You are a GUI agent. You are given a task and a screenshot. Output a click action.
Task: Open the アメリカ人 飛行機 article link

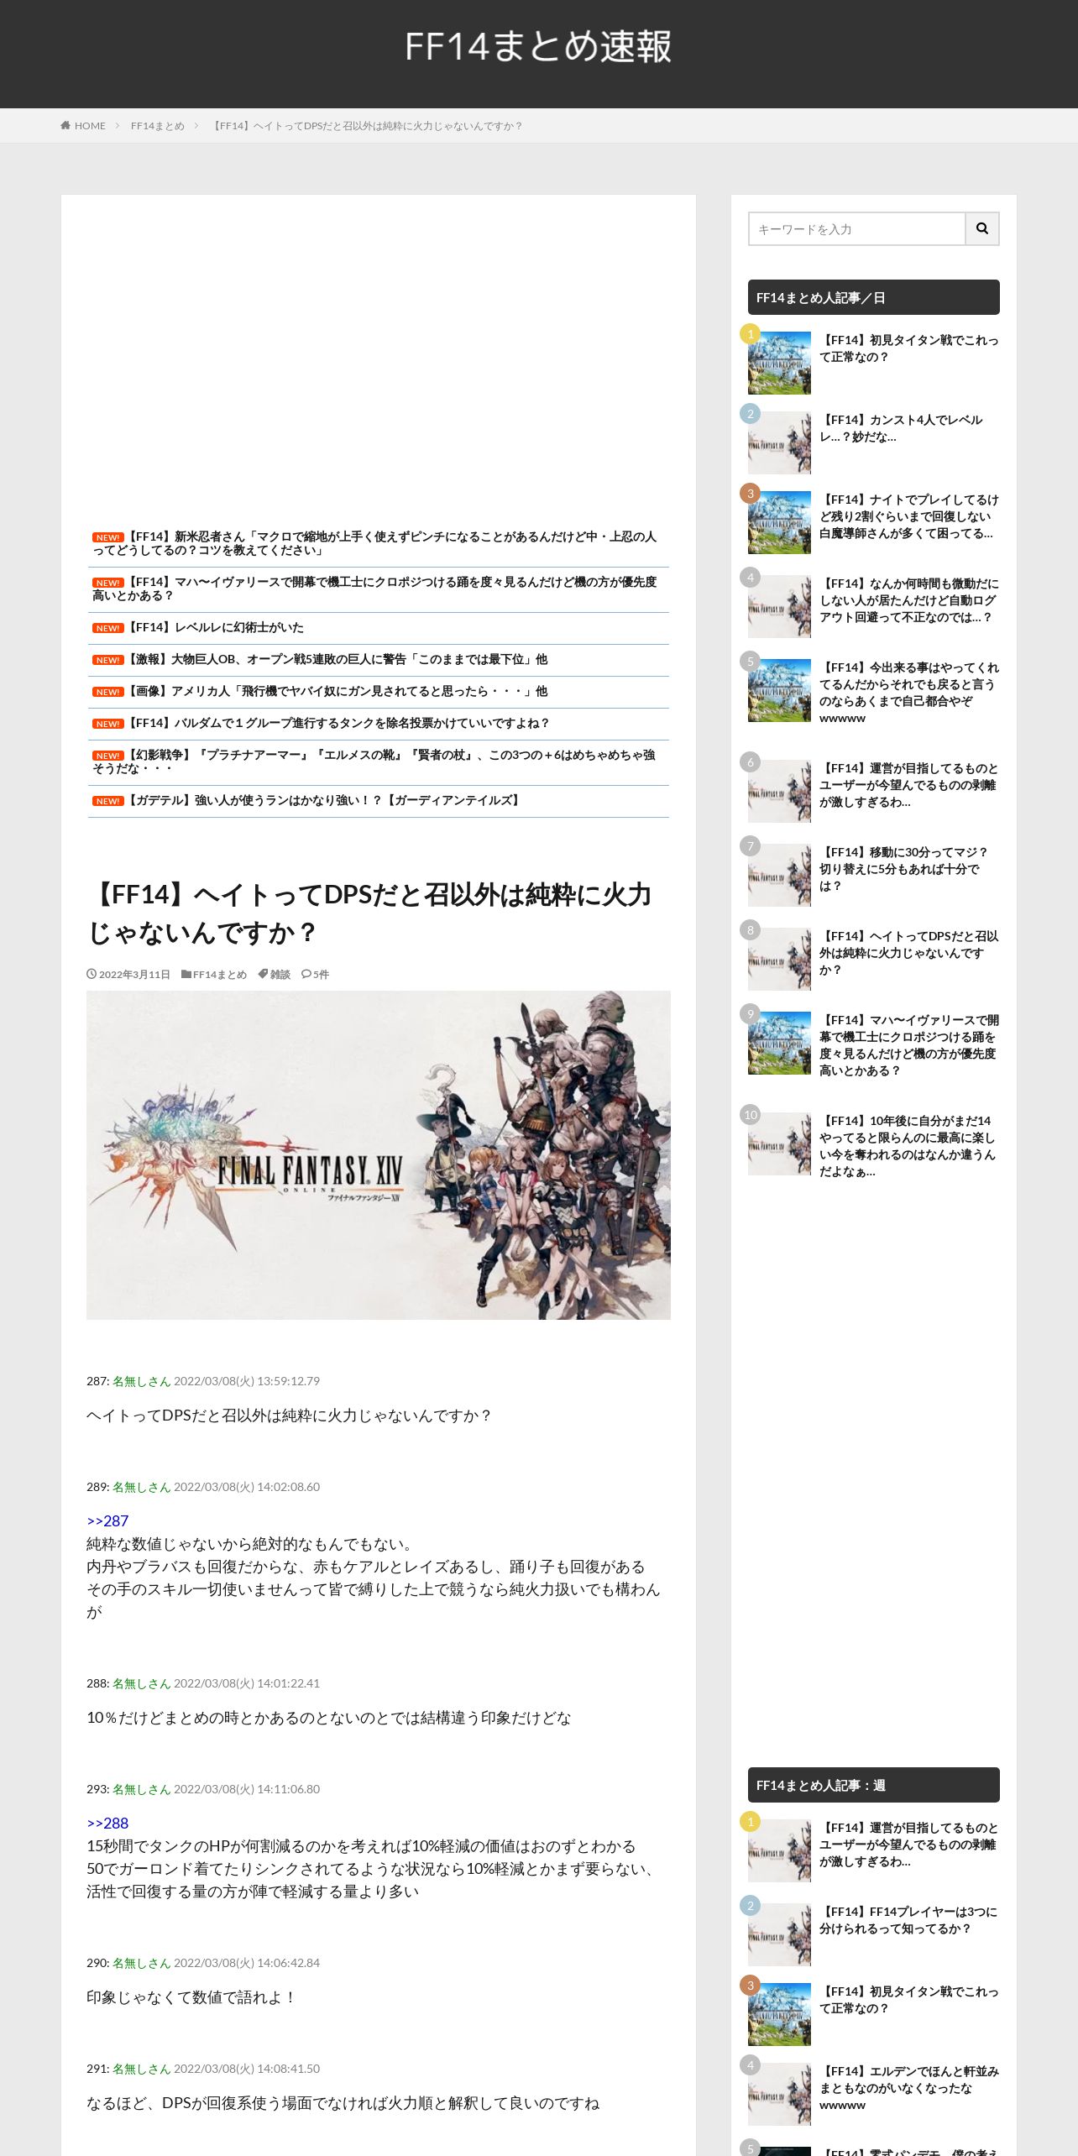point(336,691)
